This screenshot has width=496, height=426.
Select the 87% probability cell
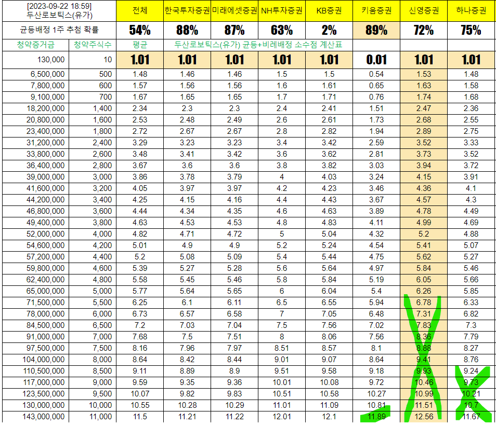coord(234,30)
